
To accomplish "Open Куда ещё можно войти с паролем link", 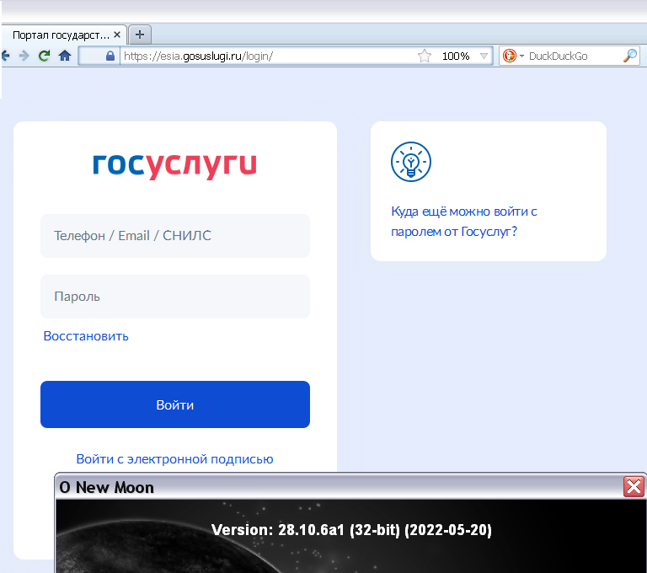I will (x=464, y=222).
